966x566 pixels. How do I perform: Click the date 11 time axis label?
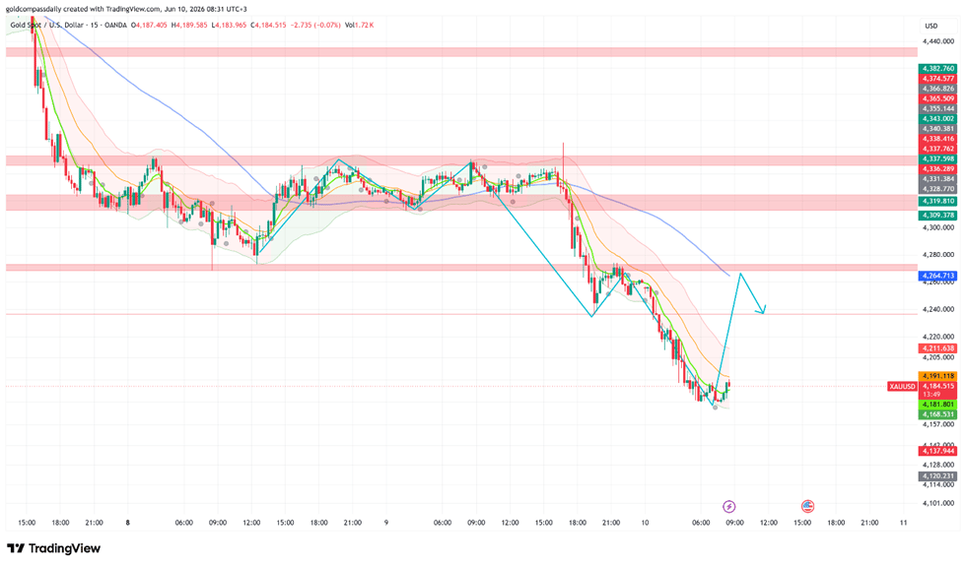[x=903, y=523]
